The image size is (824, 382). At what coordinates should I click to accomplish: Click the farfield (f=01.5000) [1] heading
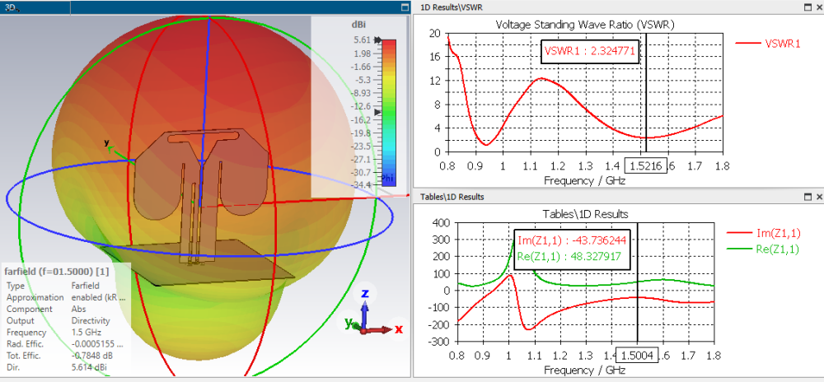click(x=56, y=272)
